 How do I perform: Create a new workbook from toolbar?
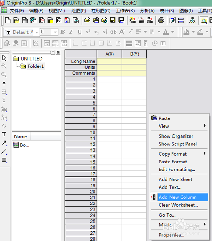[x=25, y=20]
